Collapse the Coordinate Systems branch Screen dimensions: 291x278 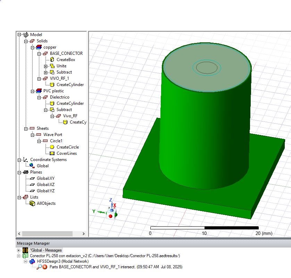[19, 160]
